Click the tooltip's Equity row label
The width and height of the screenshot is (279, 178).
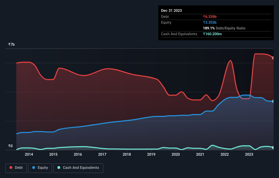click(166, 22)
